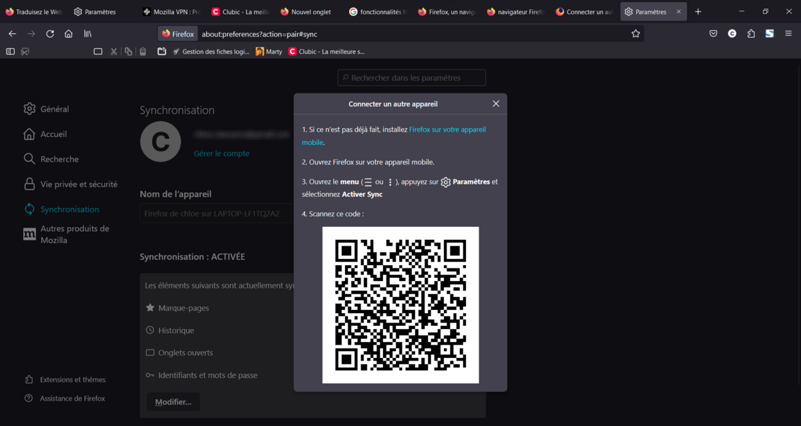Toggle the sidebar panel icon

click(10, 51)
